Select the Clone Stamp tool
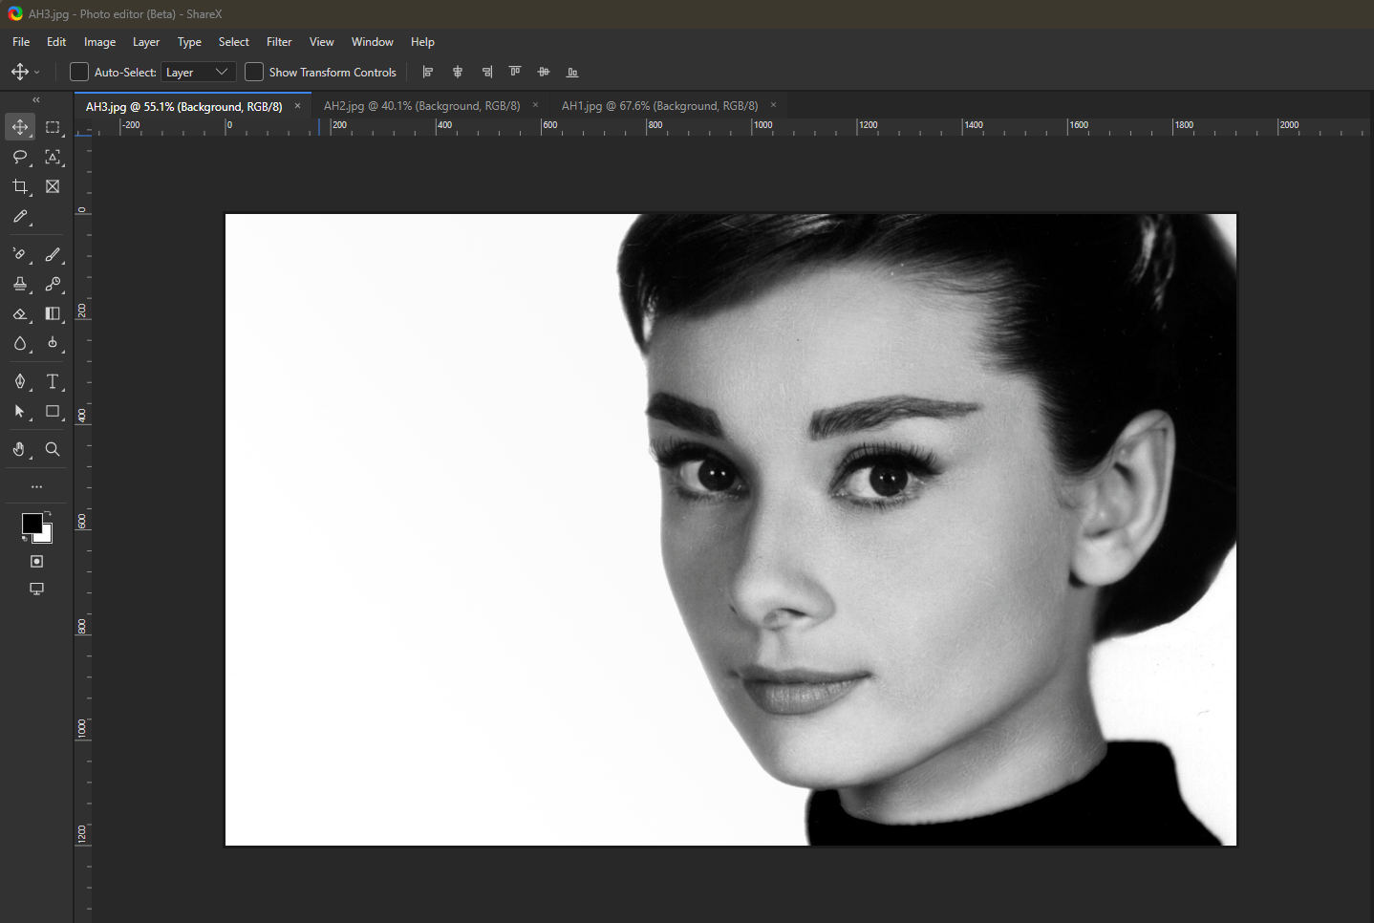This screenshot has height=923, width=1374. point(20,284)
